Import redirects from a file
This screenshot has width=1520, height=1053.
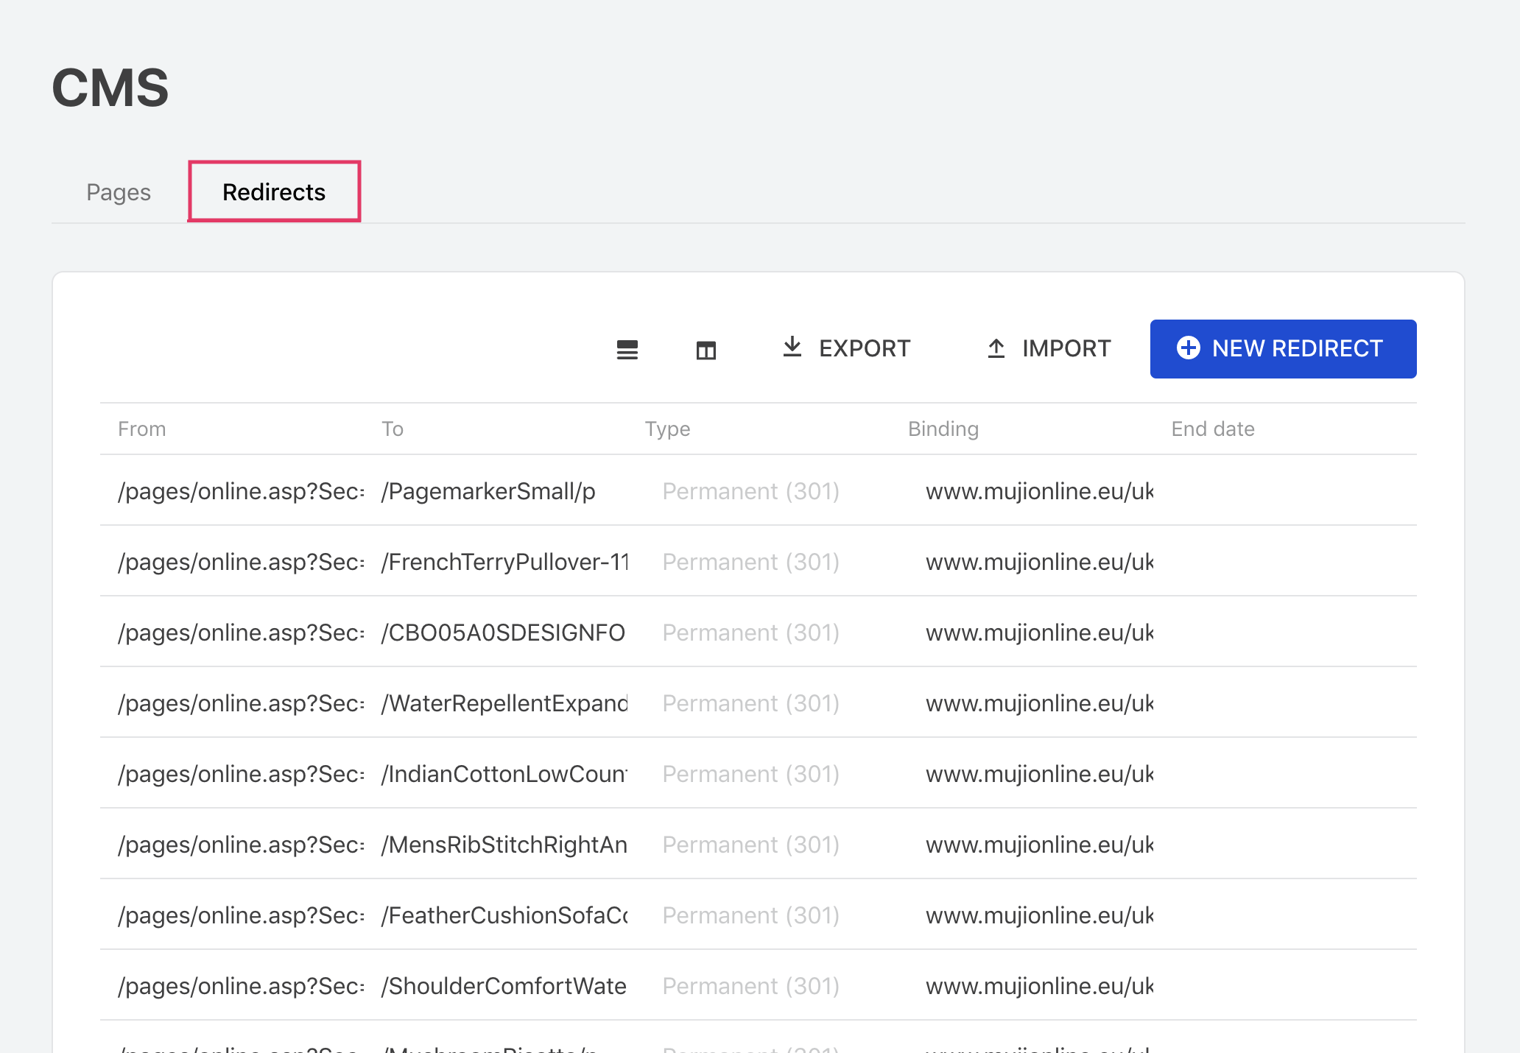(x=1046, y=348)
